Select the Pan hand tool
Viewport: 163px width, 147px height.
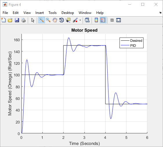click(55, 20)
